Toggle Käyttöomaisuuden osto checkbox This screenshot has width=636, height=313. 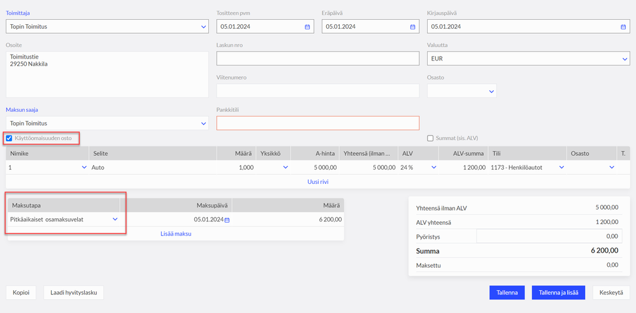tap(9, 138)
